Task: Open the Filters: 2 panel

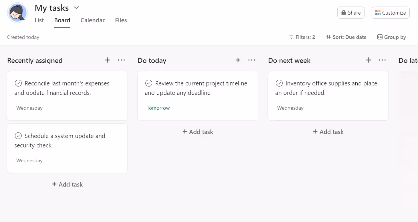Action: click(x=302, y=37)
